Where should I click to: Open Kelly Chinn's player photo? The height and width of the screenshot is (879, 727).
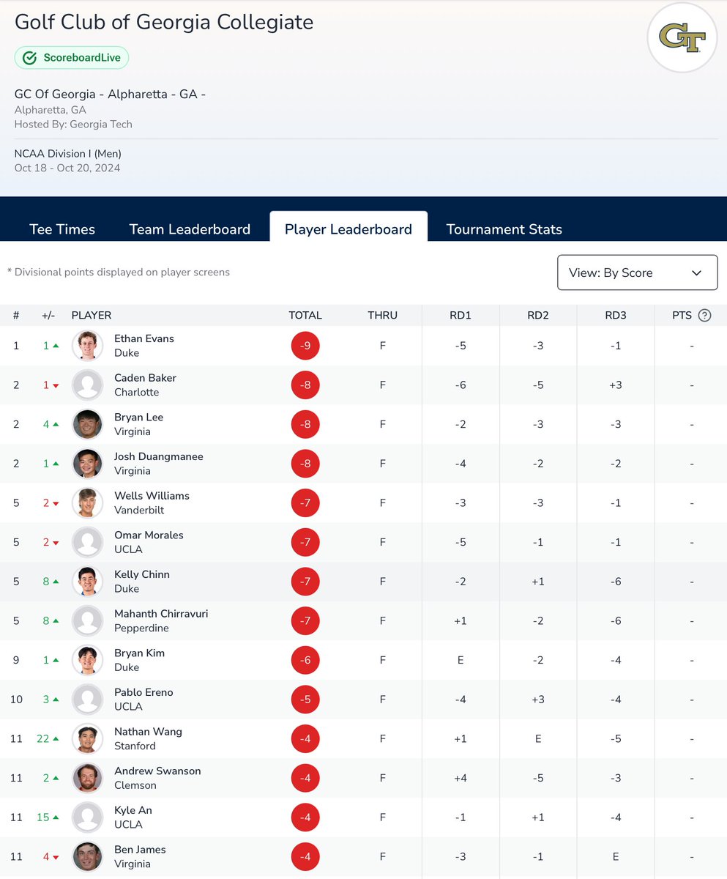[x=88, y=582]
